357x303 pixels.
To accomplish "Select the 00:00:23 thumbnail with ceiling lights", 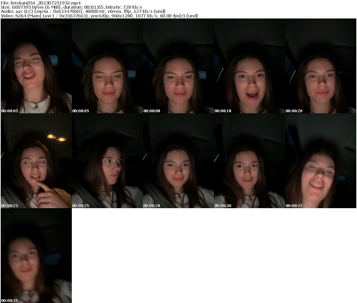I will [x=36, y=161].
